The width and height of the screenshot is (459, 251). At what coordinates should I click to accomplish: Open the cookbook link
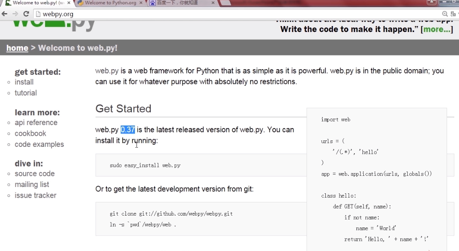(x=30, y=134)
